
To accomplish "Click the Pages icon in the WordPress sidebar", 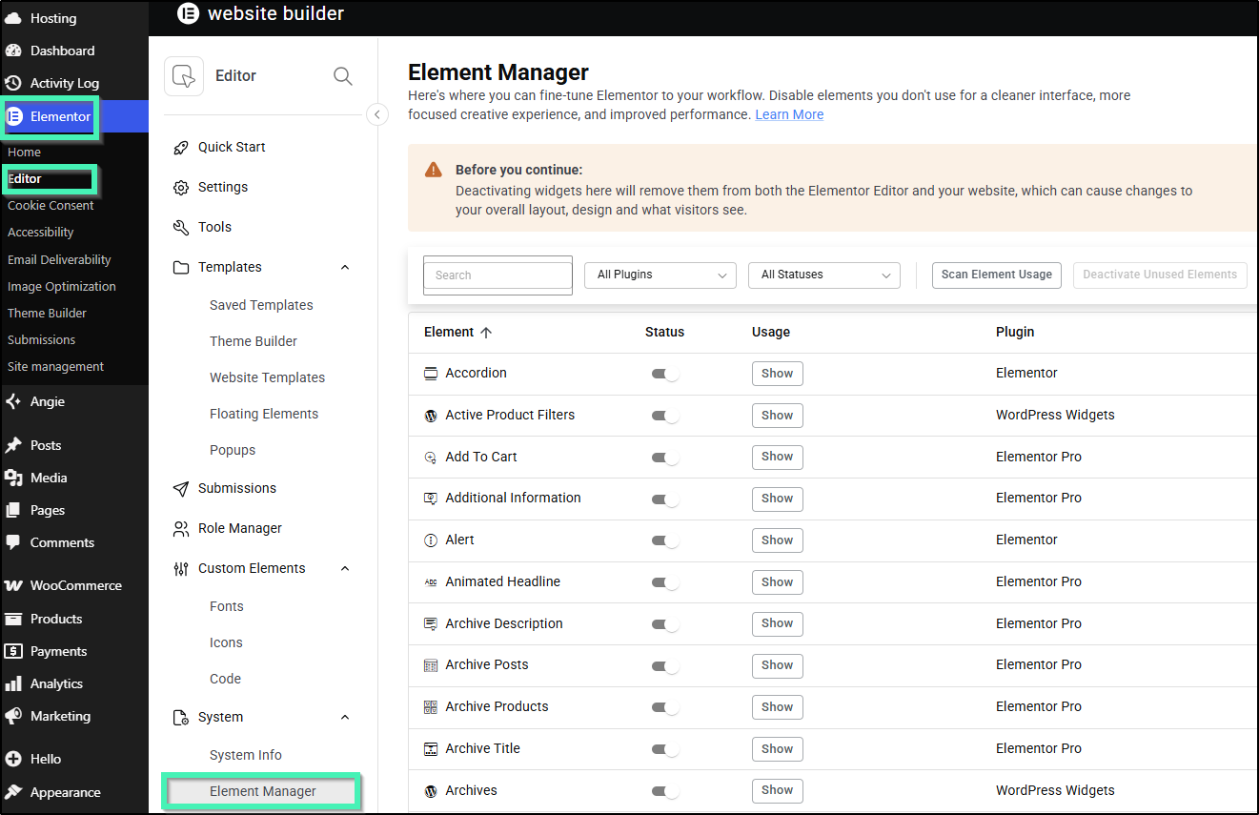I will click(13, 510).
